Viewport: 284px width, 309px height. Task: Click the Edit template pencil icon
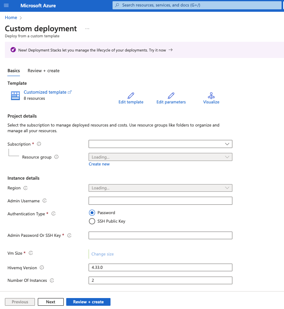click(x=131, y=96)
